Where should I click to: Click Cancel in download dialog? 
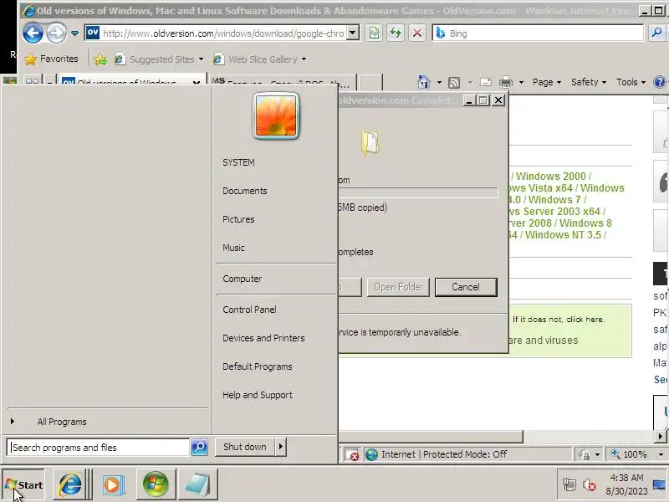click(x=466, y=287)
